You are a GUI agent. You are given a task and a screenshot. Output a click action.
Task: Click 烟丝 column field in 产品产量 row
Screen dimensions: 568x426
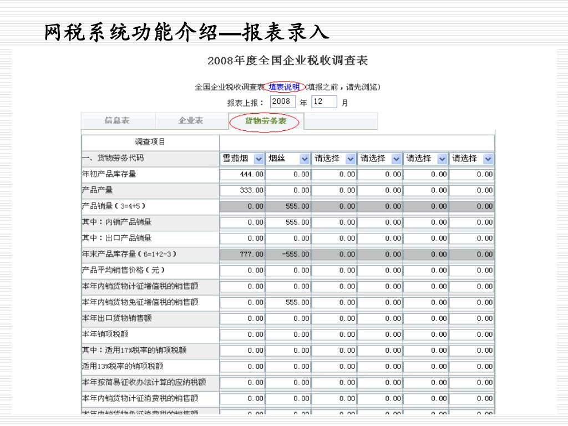tap(288, 190)
